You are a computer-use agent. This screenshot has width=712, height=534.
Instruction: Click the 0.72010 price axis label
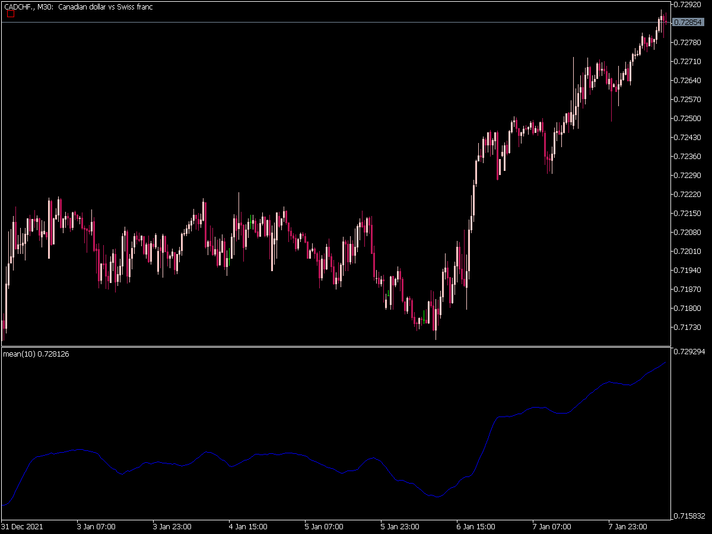688,251
